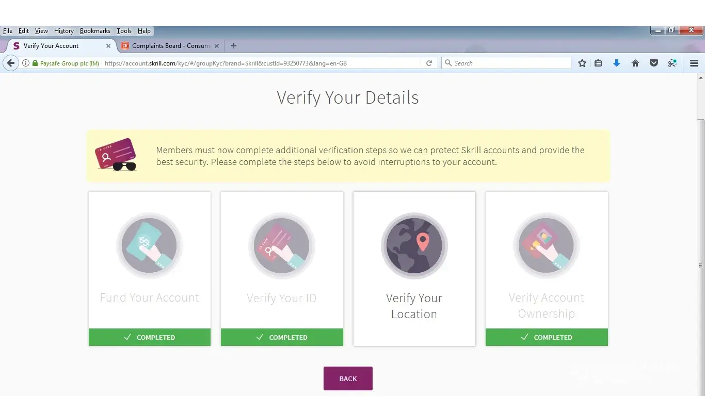Open the downloads arrow icon
The width and height of the screenshot is (705, 396).
tap(616, 63)
